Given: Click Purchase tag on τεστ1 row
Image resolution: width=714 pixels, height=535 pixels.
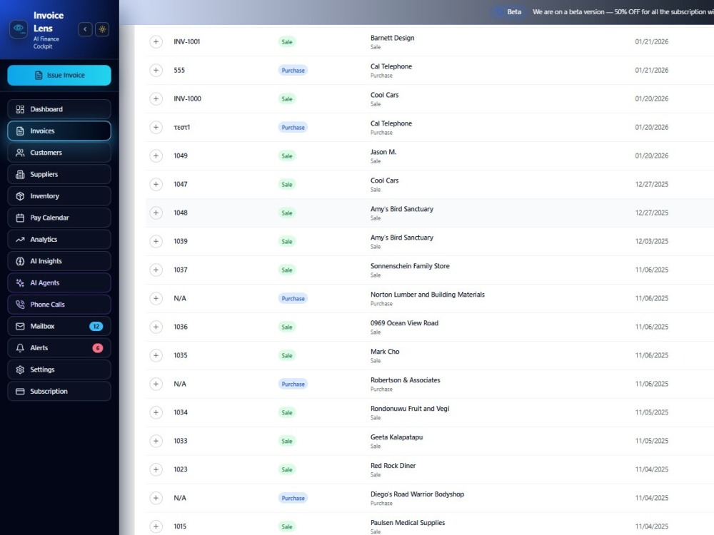Looking at the screenshot, I should coord(293,128).
